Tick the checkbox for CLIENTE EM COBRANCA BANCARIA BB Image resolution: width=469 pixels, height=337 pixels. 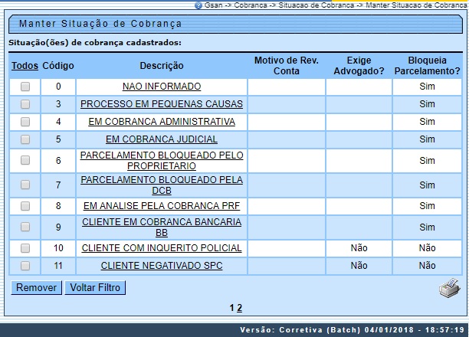point(25,227)
